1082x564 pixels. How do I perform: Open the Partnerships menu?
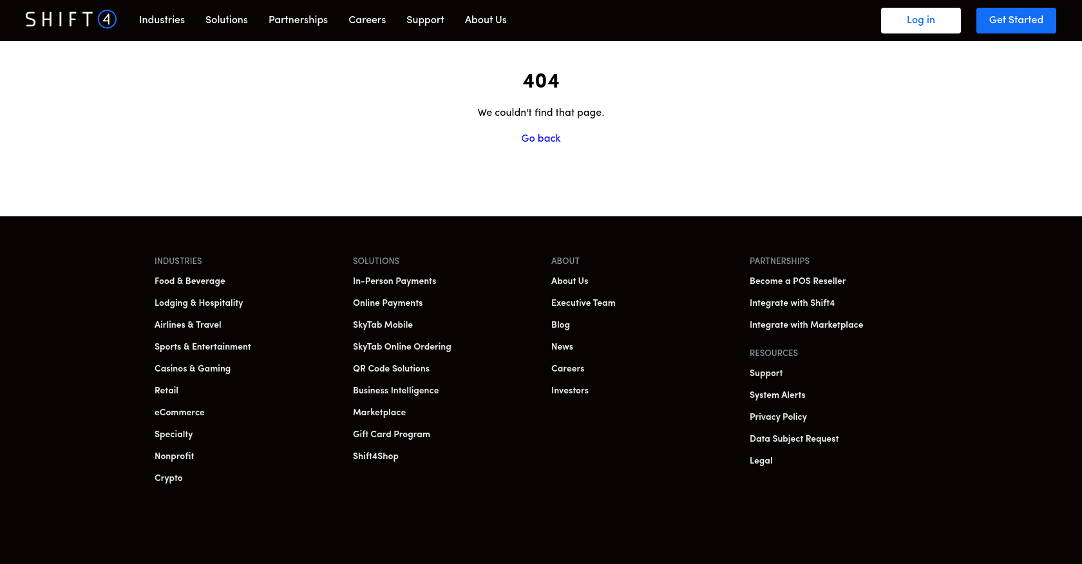pos(298,20)
